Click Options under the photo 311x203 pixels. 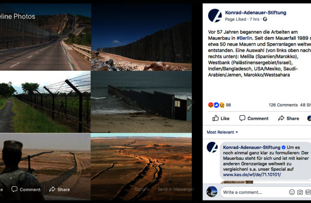coord(142,189)
